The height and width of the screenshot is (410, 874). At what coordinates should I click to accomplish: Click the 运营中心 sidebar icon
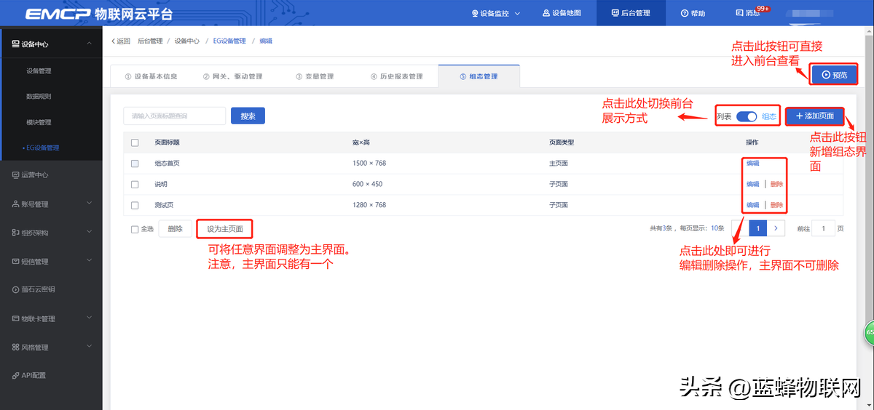[x=16, y=175]
